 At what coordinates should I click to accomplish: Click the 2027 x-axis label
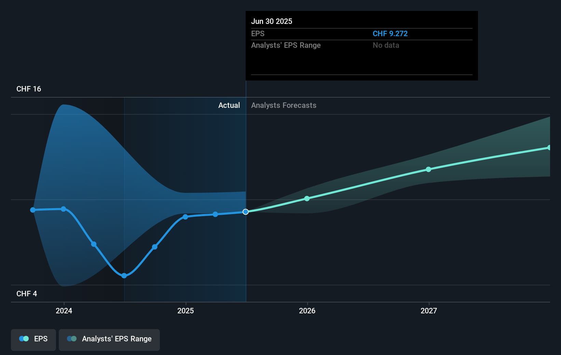tap(429, 311)
